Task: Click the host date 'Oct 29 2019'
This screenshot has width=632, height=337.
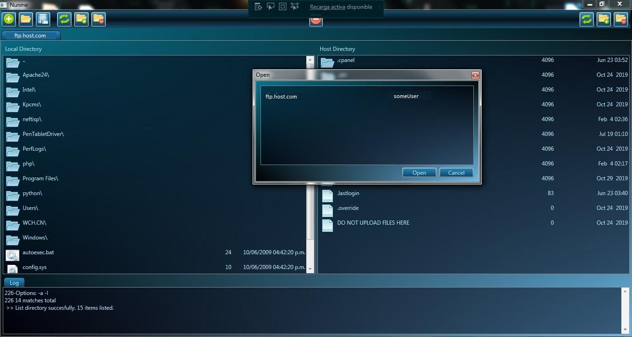Action: 612,178
